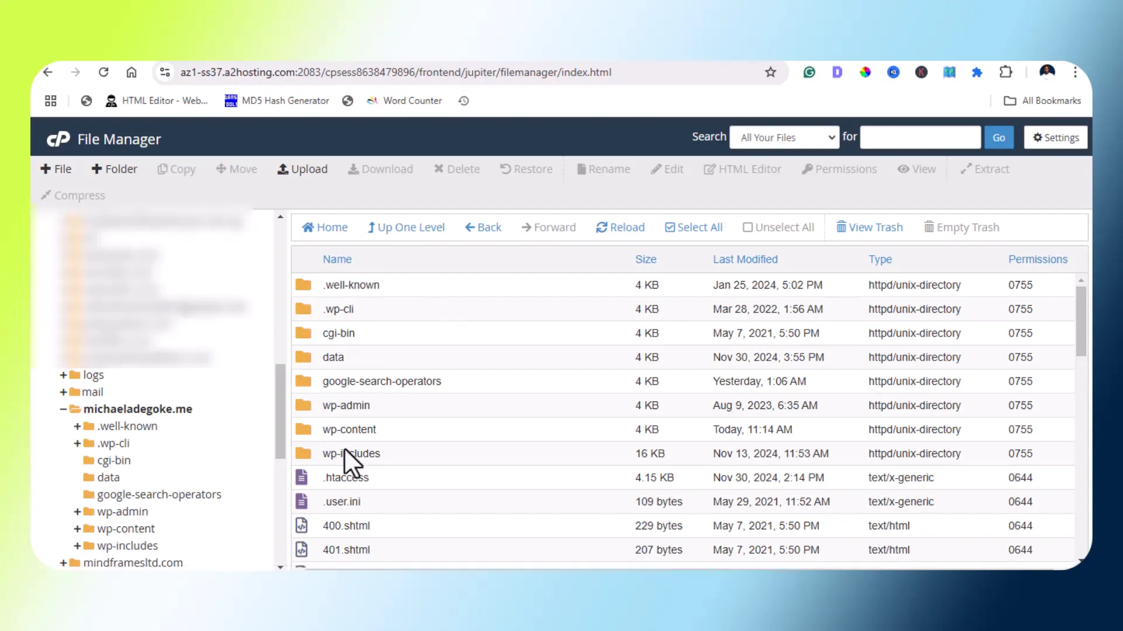Collapse michaeladegoke.me tree node
This screenshot has width=1123, height=631.
tap(63, 409)
